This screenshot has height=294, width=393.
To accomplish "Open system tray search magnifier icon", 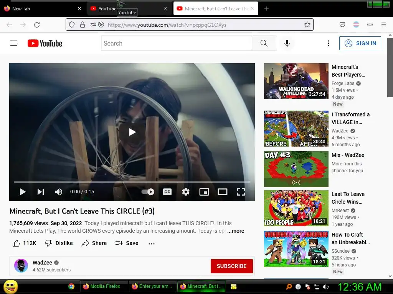I will pyautogui.click(x=289, y=287).
